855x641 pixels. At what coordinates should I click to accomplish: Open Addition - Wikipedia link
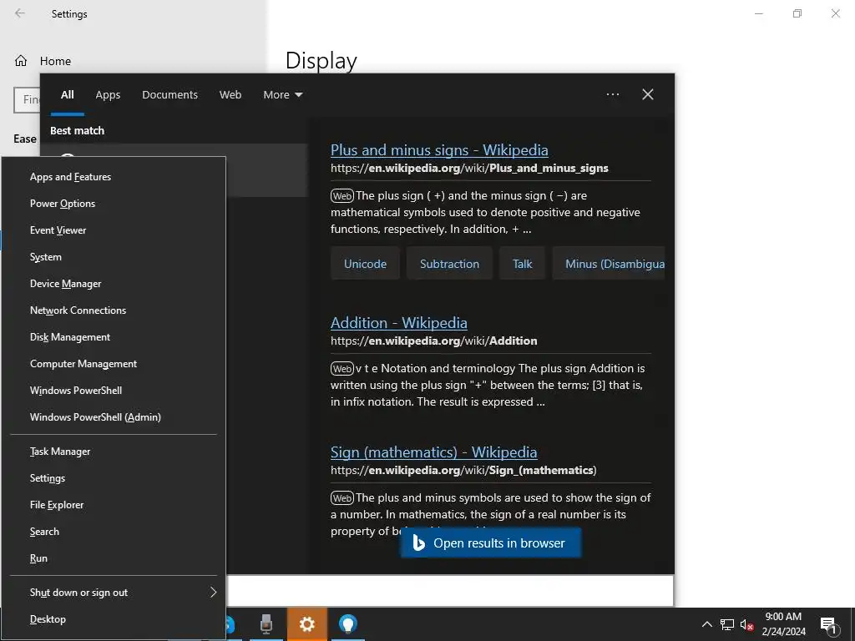click(x=398, y=323)
